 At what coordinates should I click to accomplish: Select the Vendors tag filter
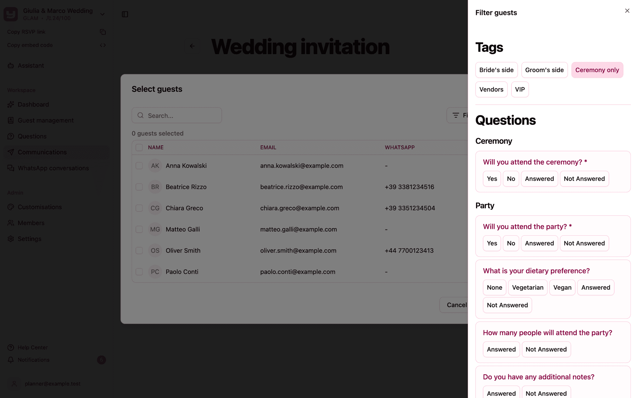click(491, 90)
